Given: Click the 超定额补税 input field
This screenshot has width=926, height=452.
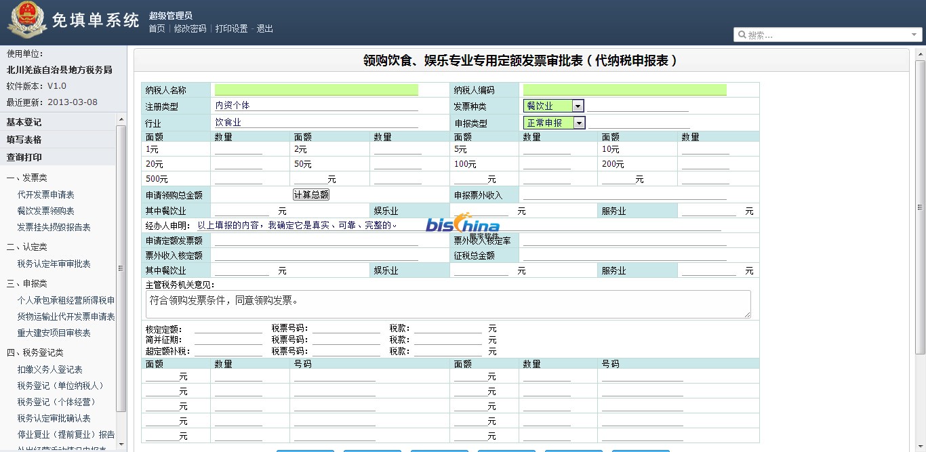Looking at the screenshot, I should pyautogui.click(x=228, y=351).
